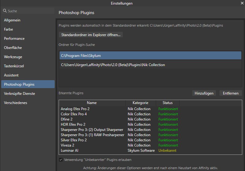Close the Einstellungen dialog window
The width and height of the screenshot is (245, 171).
(242, 3)
